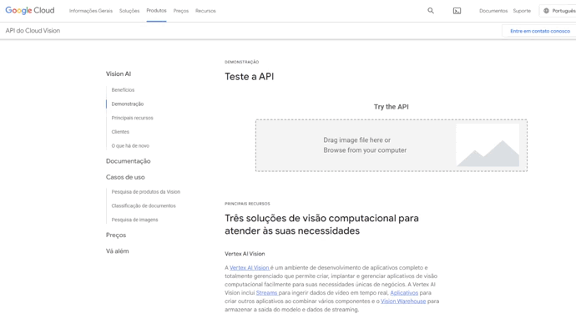Screen dimensions: 576x324
Task: Click the image placeholder in the upload box
Action: coord(488,145)
